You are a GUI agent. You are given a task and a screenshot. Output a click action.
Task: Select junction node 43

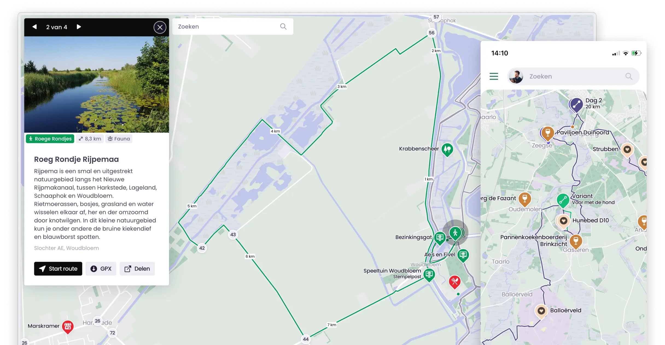click(233, 234)
